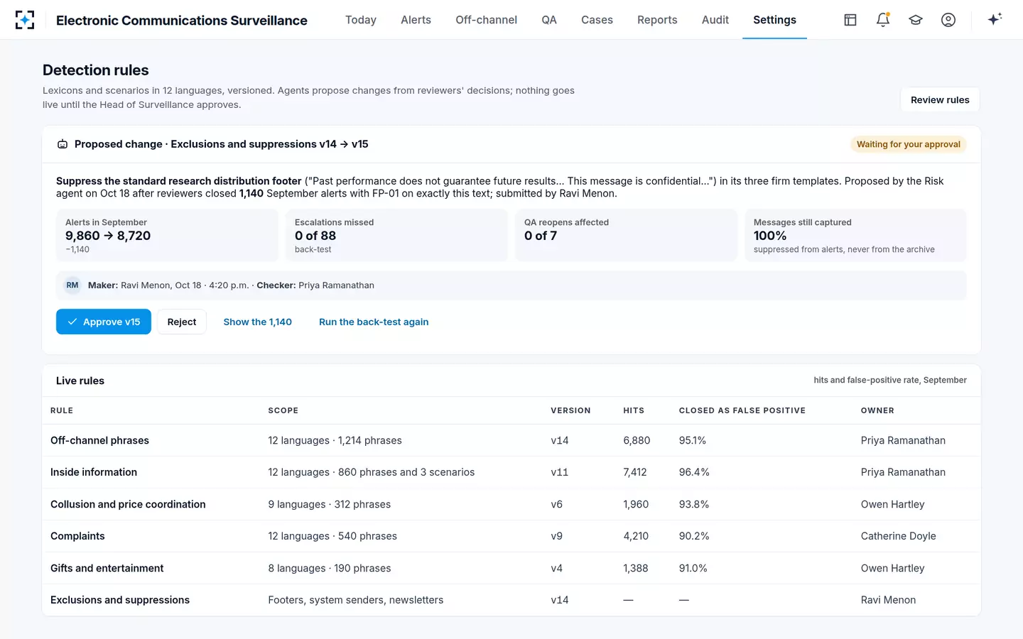Click the 6,880 hits value
Screen dimensions: 1023x639
point(637,440)
